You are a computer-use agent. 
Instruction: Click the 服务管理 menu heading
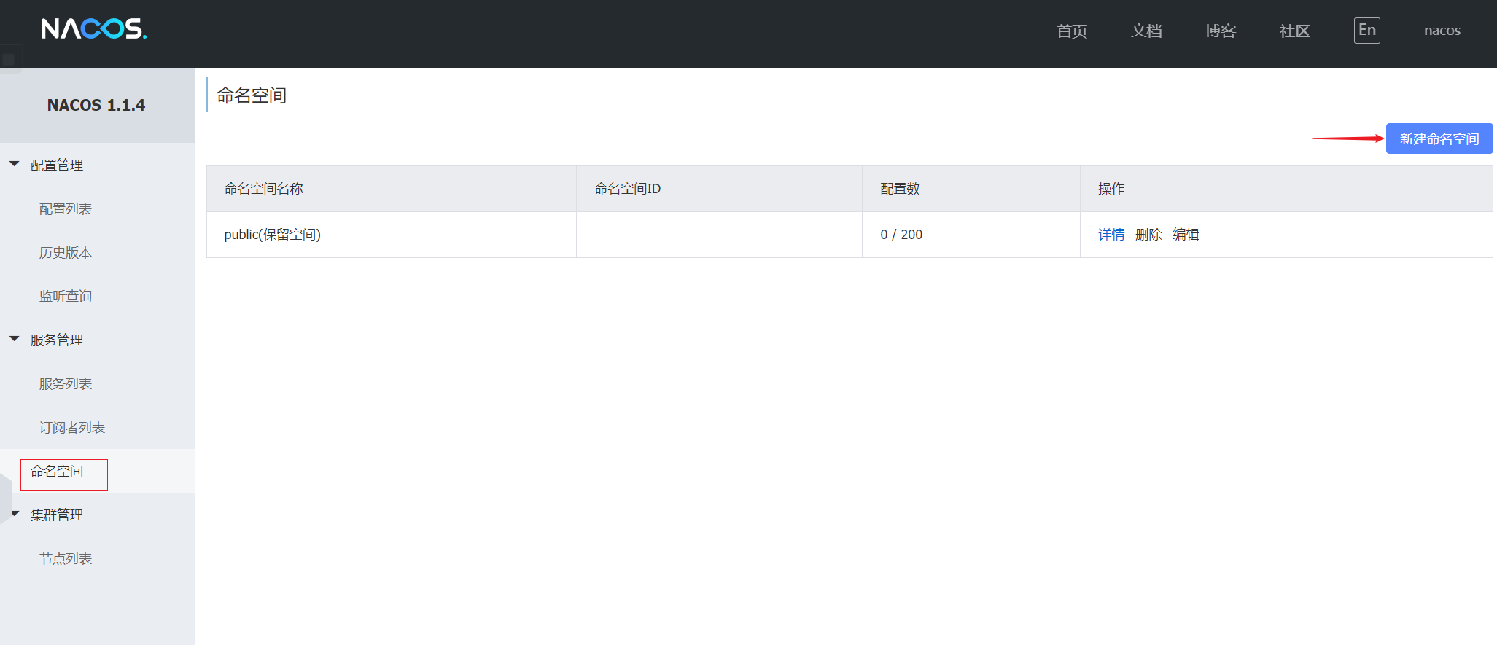(x=57, y=340)
